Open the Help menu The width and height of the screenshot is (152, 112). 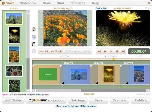[x=95, y=3]
